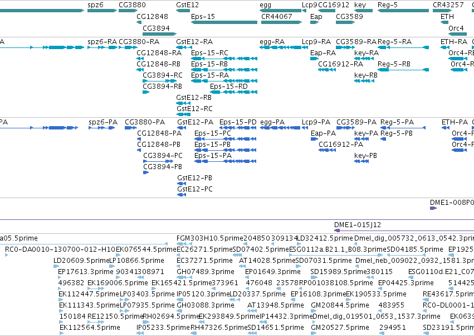Select the CG3589 gene
474x336 pixels.
coord(345,22)
